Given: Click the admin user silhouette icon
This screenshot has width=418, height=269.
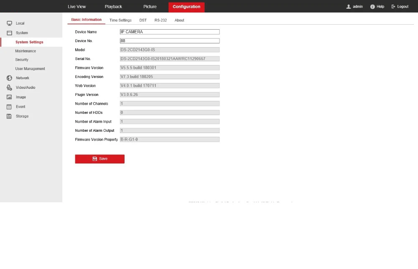Looking at the screenshot, I should tap(349, 7).
